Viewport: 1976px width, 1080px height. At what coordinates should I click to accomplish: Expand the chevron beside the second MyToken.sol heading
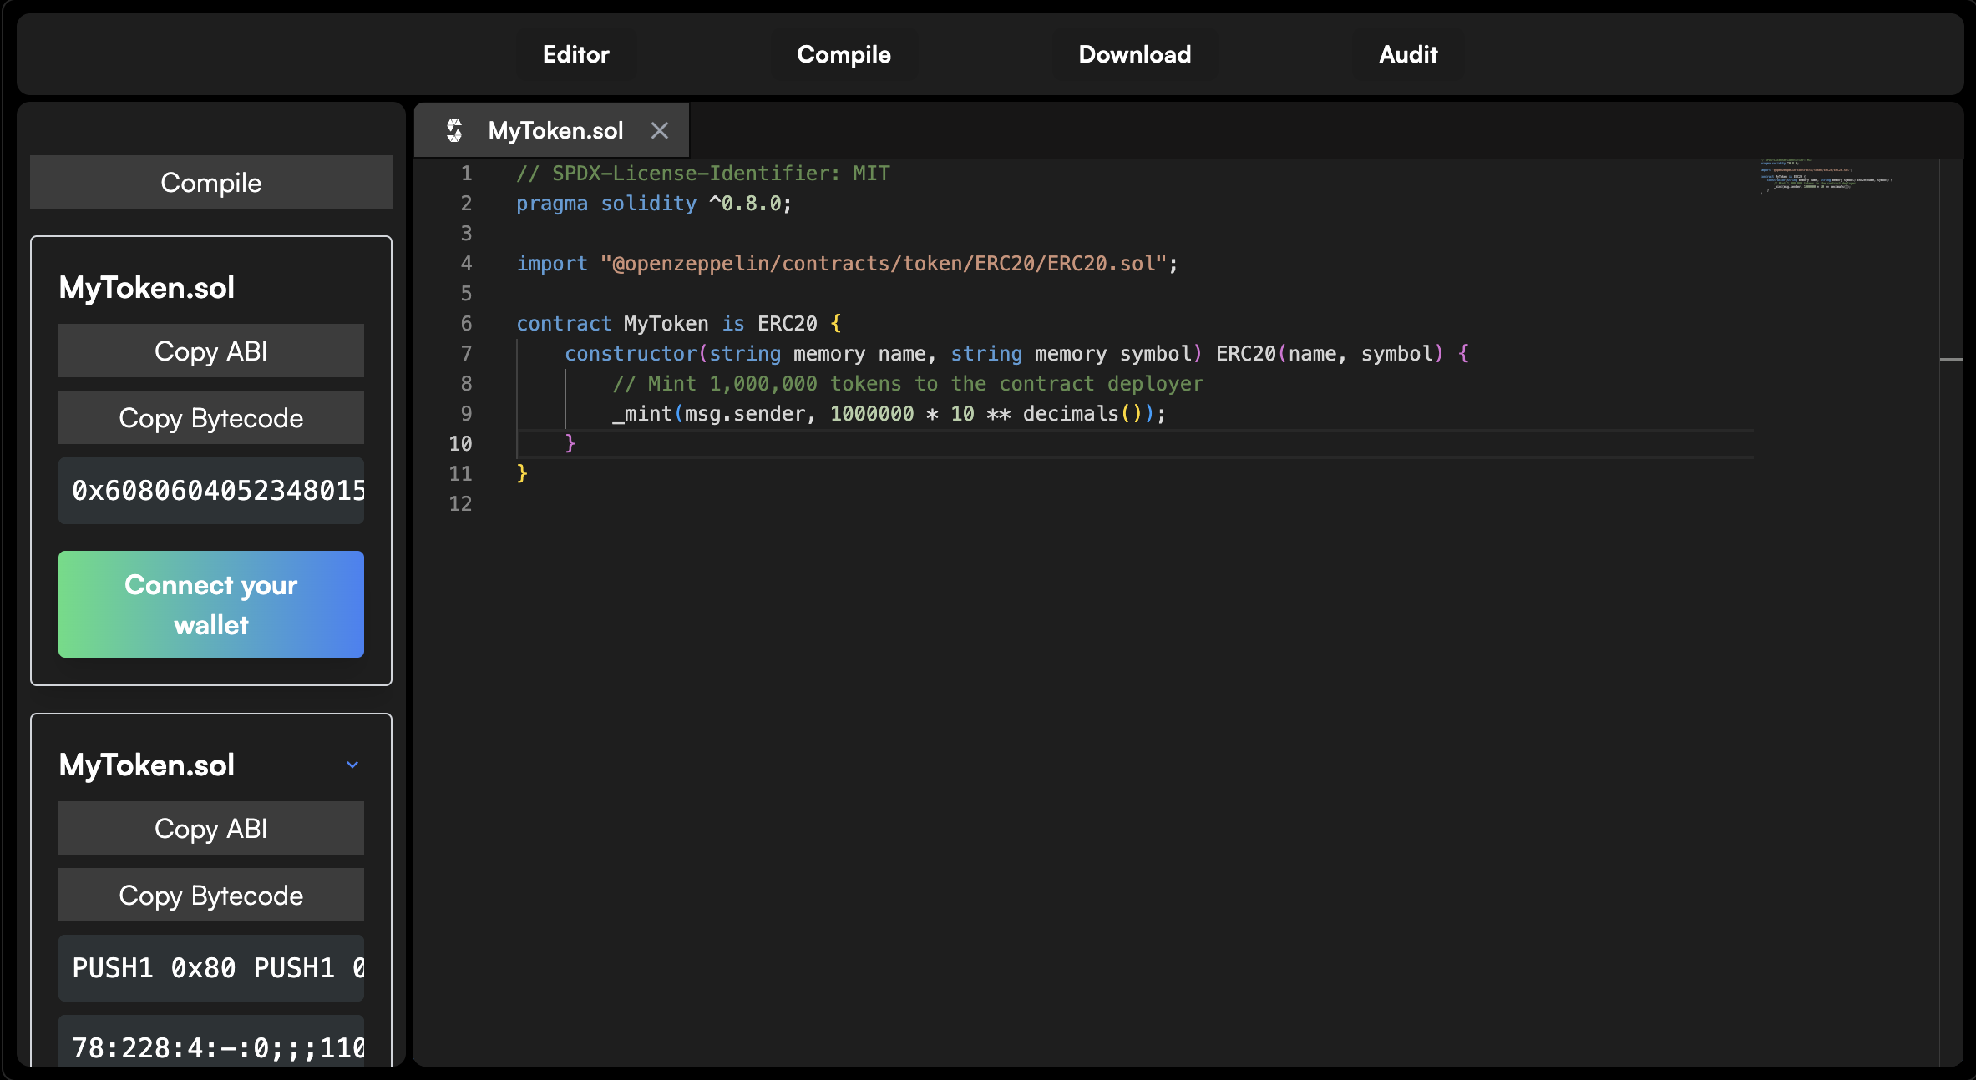[x=352, y=765]
